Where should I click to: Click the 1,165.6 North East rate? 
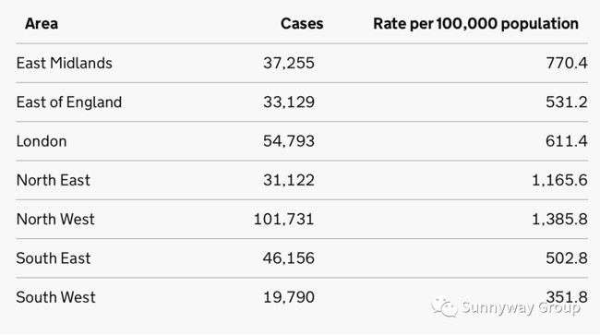pyautogui.click(x=559, y=180)
